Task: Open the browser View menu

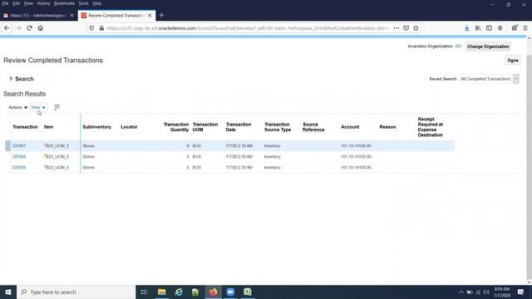Action: click(28, 3)
